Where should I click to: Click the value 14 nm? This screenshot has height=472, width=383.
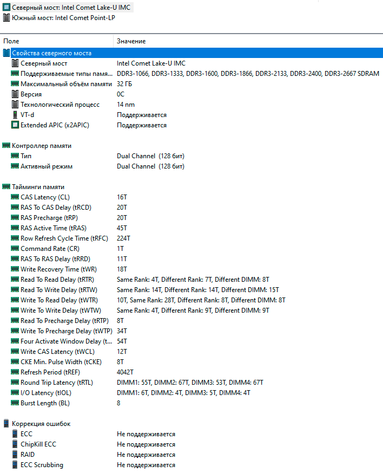pos(126,105)
